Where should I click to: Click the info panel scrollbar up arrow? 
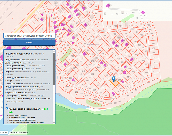point(54,51)
